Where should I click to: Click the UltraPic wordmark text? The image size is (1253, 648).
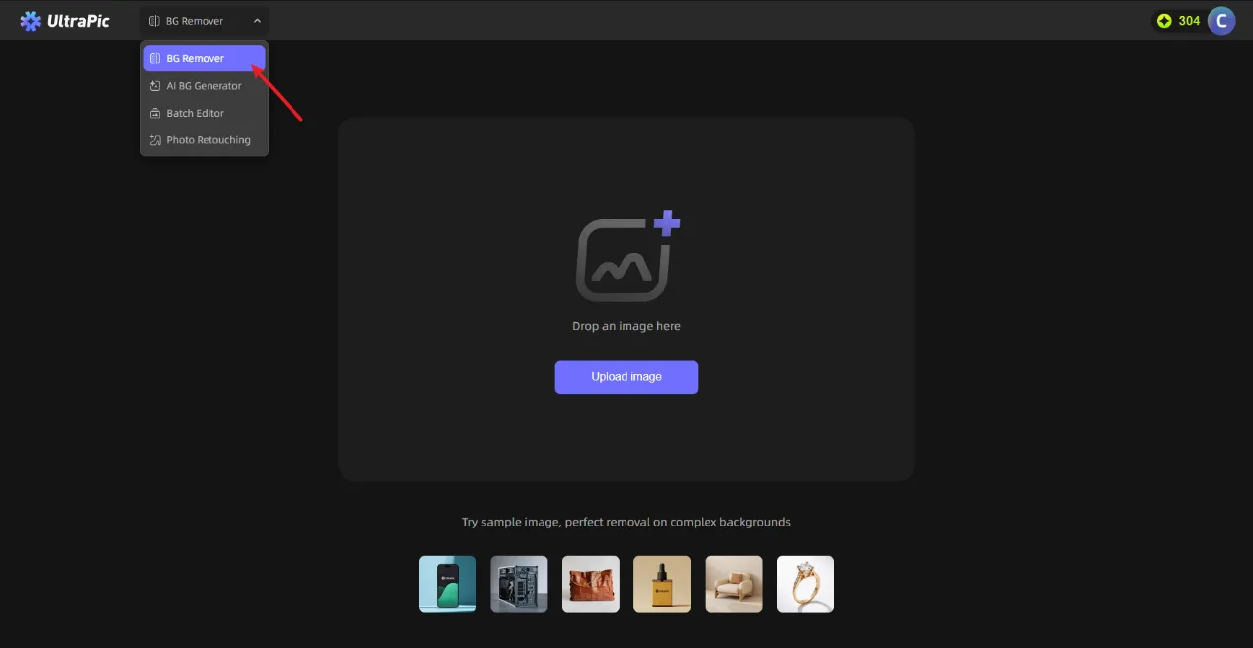[x=78, y=21]
